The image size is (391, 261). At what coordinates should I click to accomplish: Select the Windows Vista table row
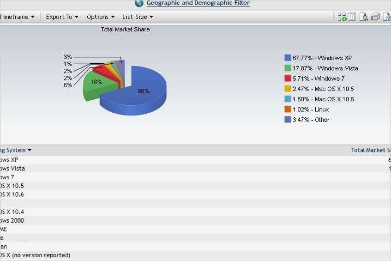click(196, 169)
